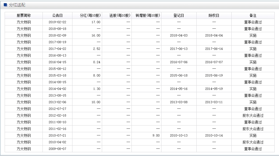
Task: Select the 股票简称 column header
Action: pos(24,15)
